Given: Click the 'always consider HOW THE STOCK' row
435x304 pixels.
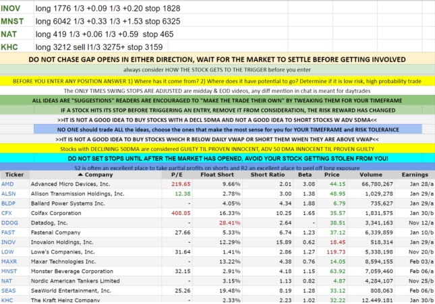Looking at the screenshot, I should point(217,69).
